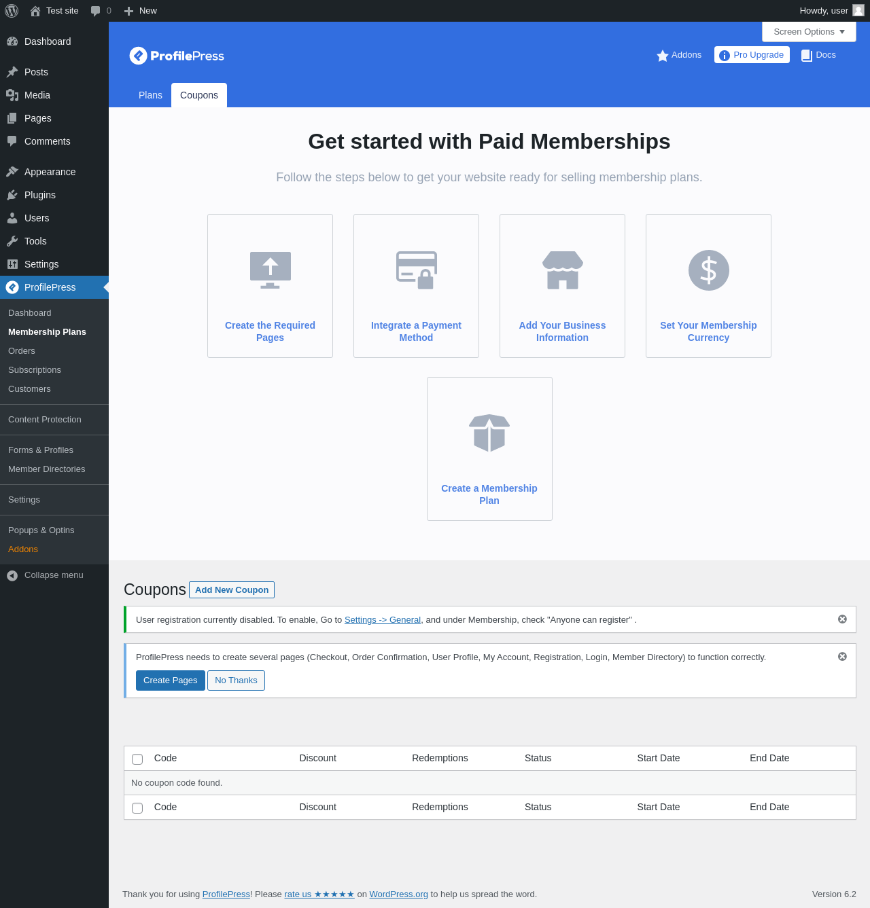
Task: Click the open box Membership Plan icon
Action: [489, 433]
